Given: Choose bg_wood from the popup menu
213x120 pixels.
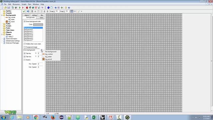Looking at the screenshot, I should point(49,59).
